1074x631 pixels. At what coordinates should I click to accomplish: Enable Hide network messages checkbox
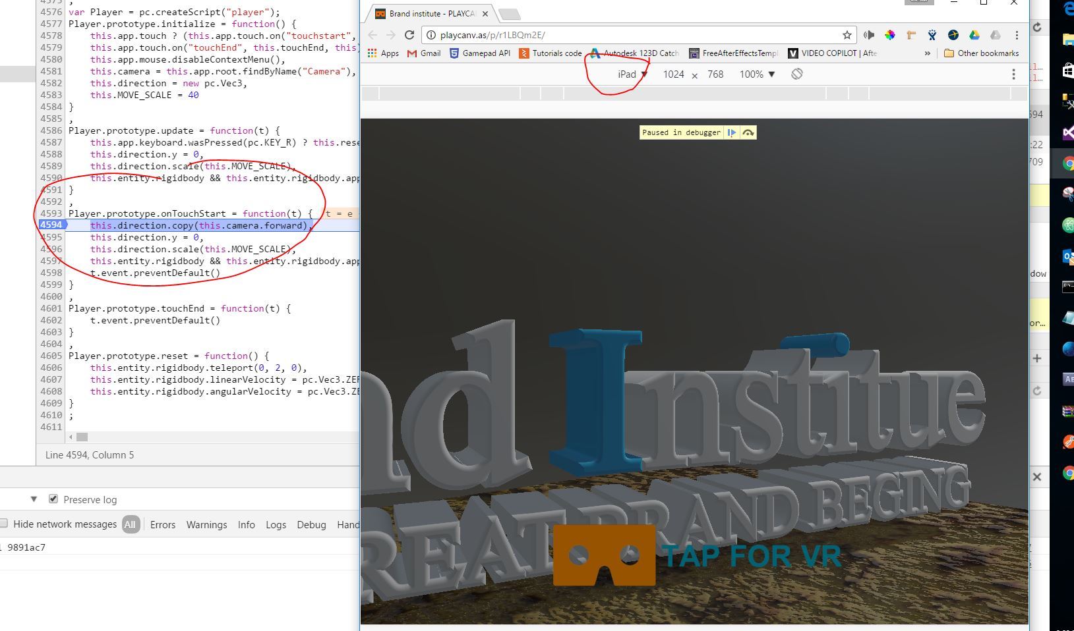(4, 524)
